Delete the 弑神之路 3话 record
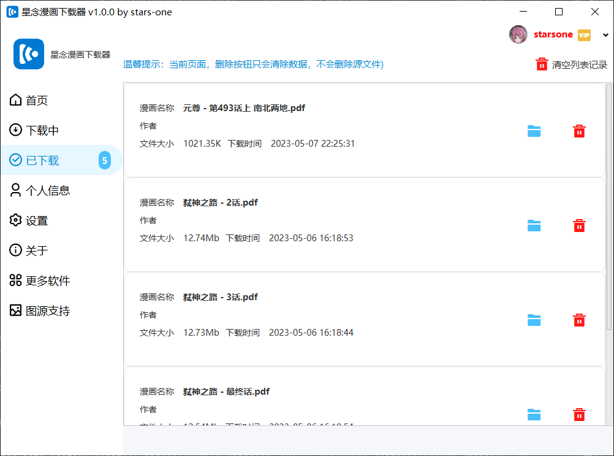The image size is (614, 456). pos(579,320)
